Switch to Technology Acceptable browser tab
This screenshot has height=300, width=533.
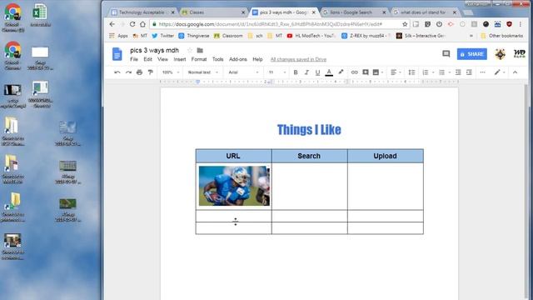[x=143, y=12]
